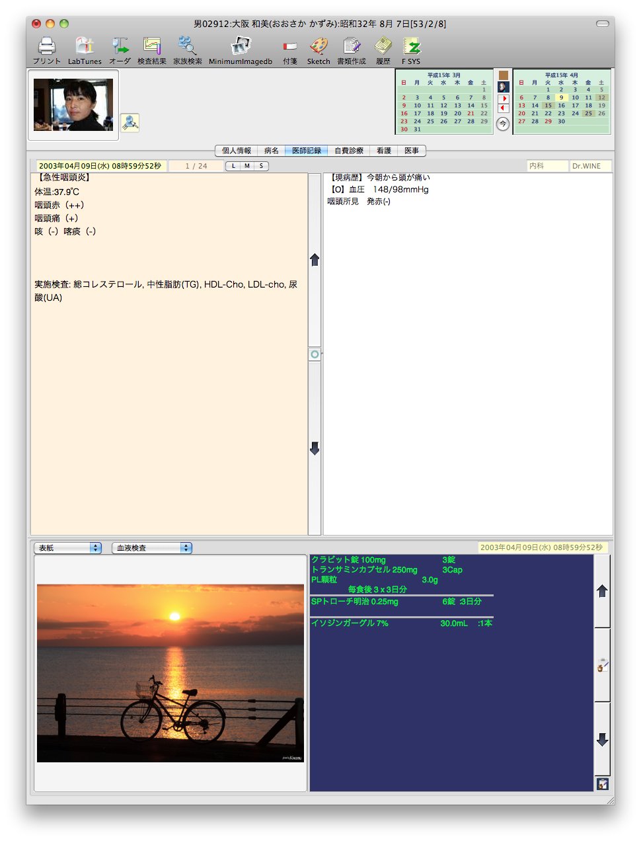Image resolution: width=641 pixels, height=841 pixels.
Task: Select March 21 in left calendar
Action: (x=471, y=113)
